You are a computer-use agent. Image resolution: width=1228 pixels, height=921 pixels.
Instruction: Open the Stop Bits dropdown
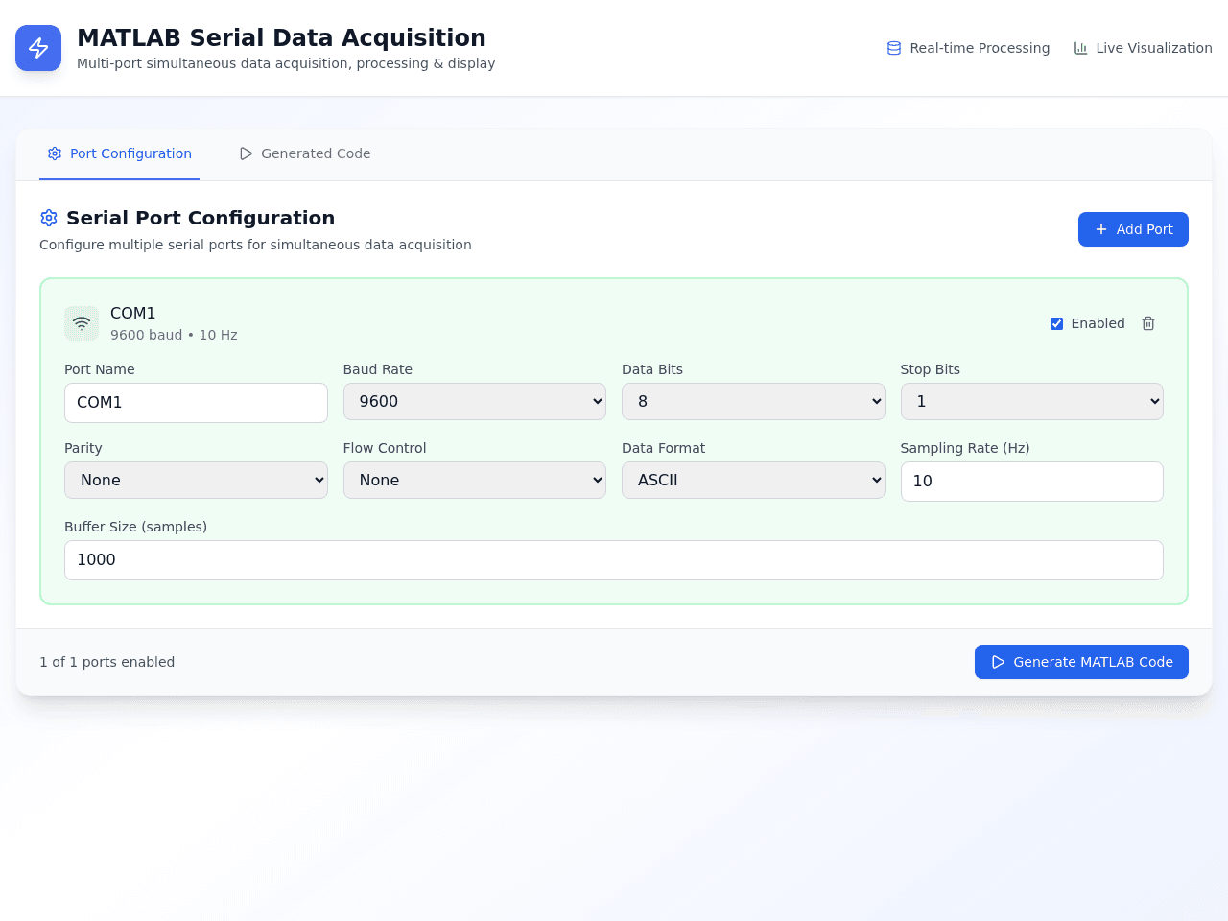coord(1032,401)
